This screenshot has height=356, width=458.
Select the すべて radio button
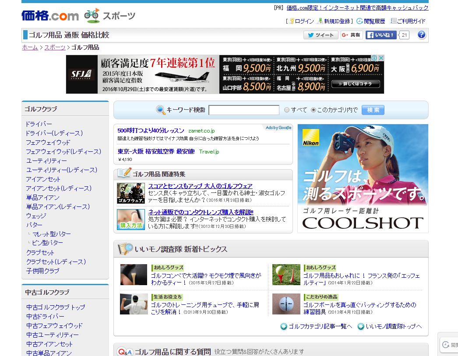click(286, 110)
